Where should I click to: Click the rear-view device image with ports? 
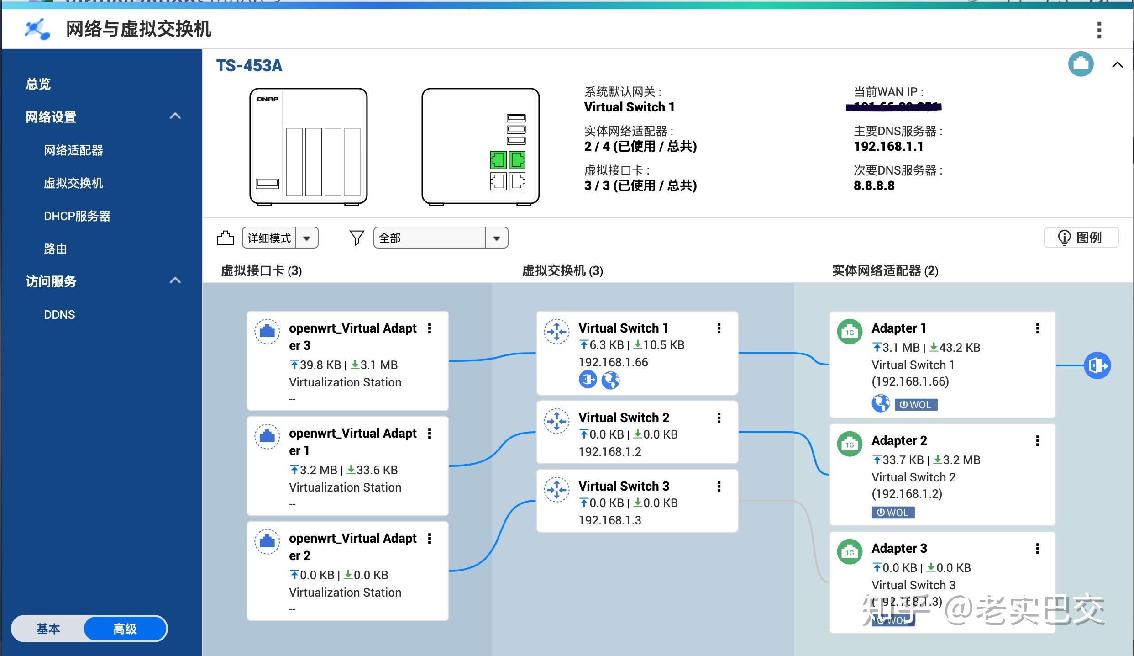pos(481,147)
